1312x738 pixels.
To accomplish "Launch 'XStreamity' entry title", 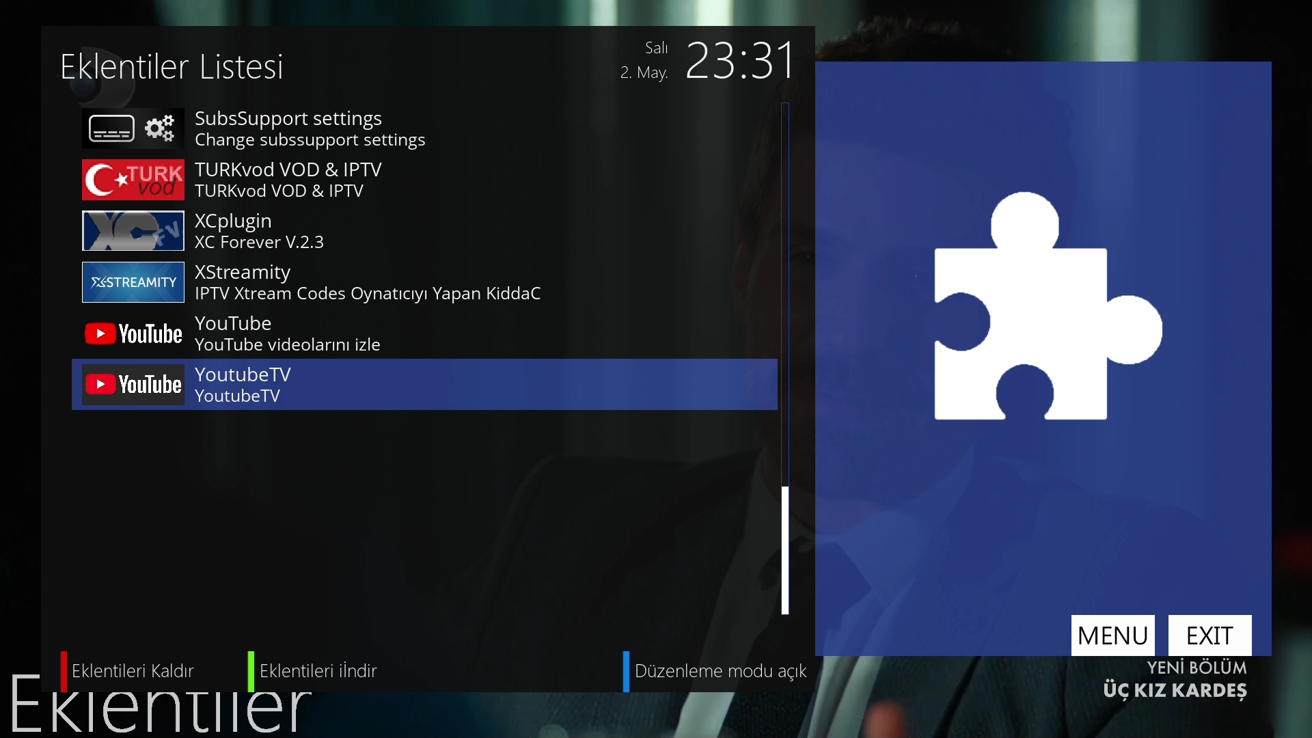I will [243, 272].
